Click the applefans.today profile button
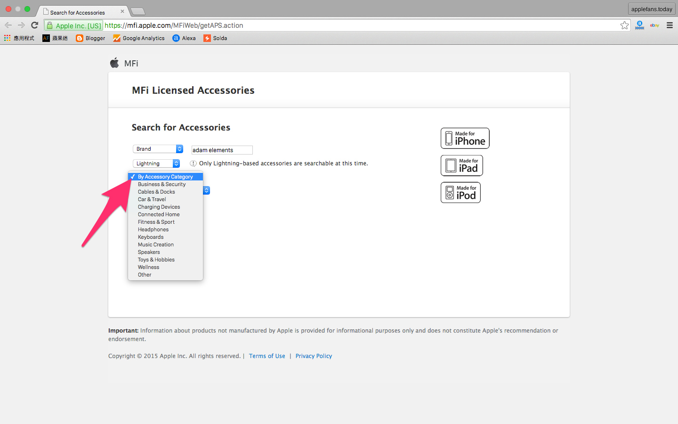 pyautogui.click(x=652, y=9)
